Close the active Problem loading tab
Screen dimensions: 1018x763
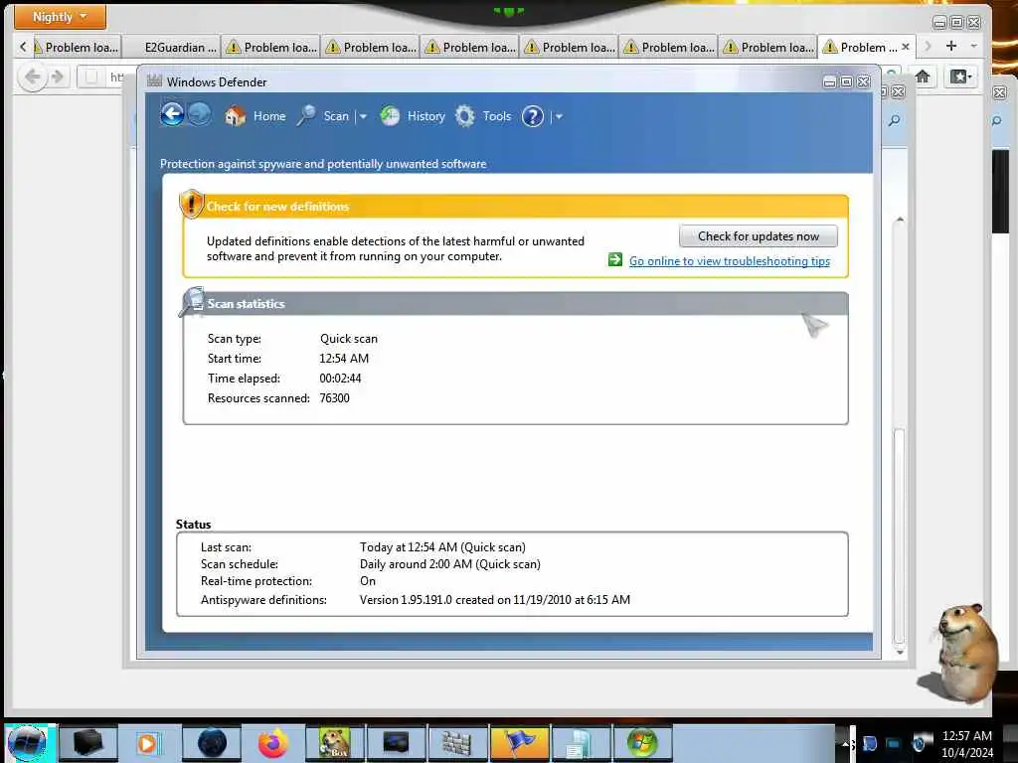click(906, 47)
